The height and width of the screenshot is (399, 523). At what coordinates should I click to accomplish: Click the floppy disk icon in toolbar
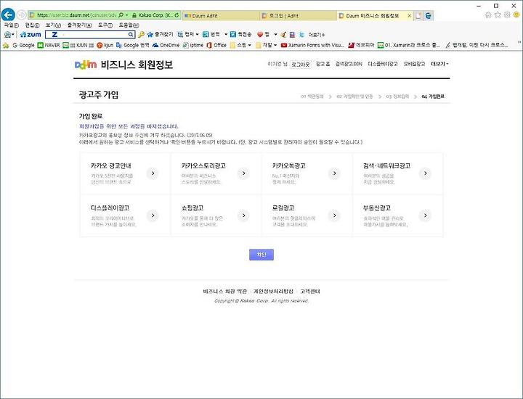tap(292, 34)
